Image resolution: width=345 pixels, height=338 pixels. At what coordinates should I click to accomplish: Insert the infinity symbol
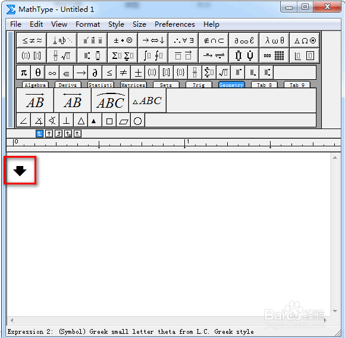(52, 73)
